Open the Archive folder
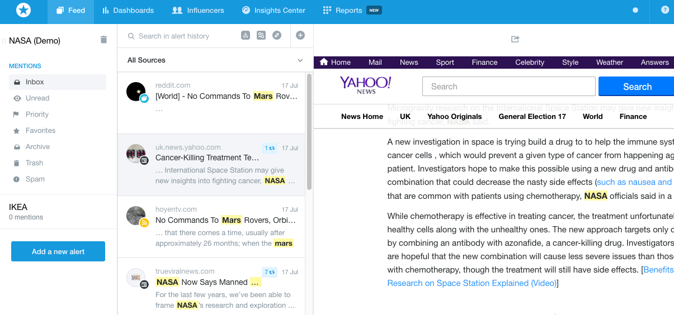 (58, 147)
